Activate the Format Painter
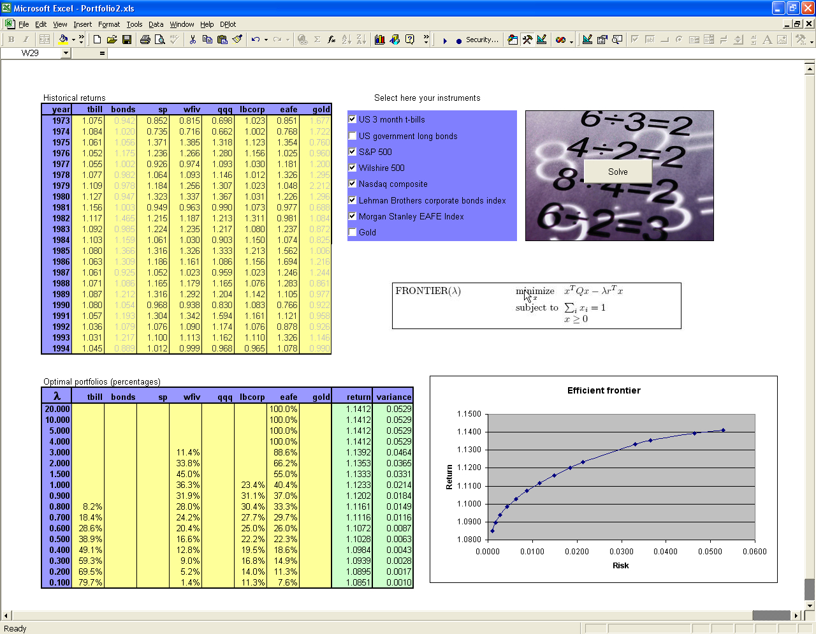The width and height of the screenshot is (816, 634). [237, 39]
